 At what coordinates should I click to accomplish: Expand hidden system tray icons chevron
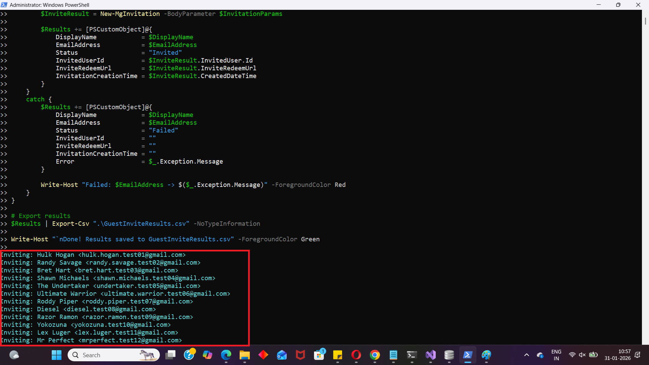(x=526, y=355)
